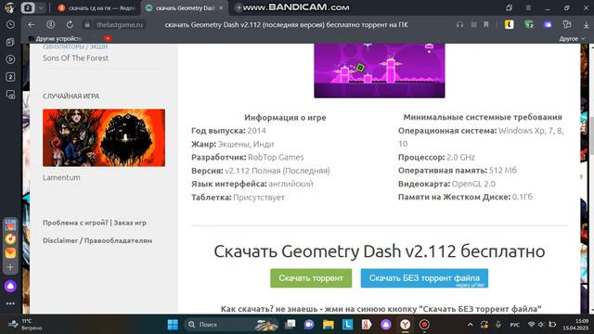Open sidebar three-dots more options
The width and height of the screenshot is (594, 334).
[x=10, y=303]
